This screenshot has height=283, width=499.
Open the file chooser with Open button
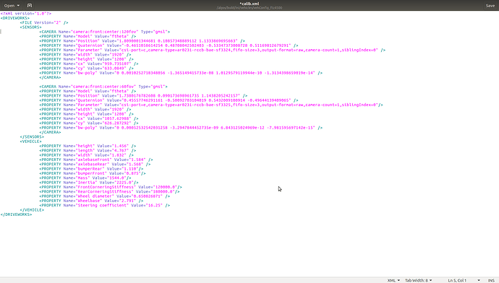pyautogui.click(x=12, y=5)
